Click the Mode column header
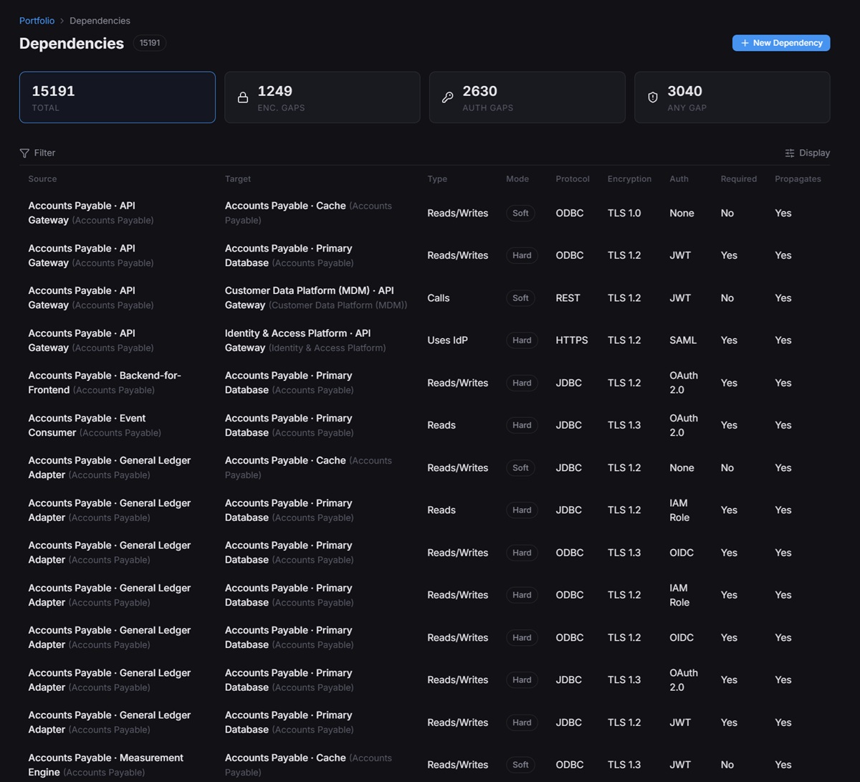 coord(517,179)
